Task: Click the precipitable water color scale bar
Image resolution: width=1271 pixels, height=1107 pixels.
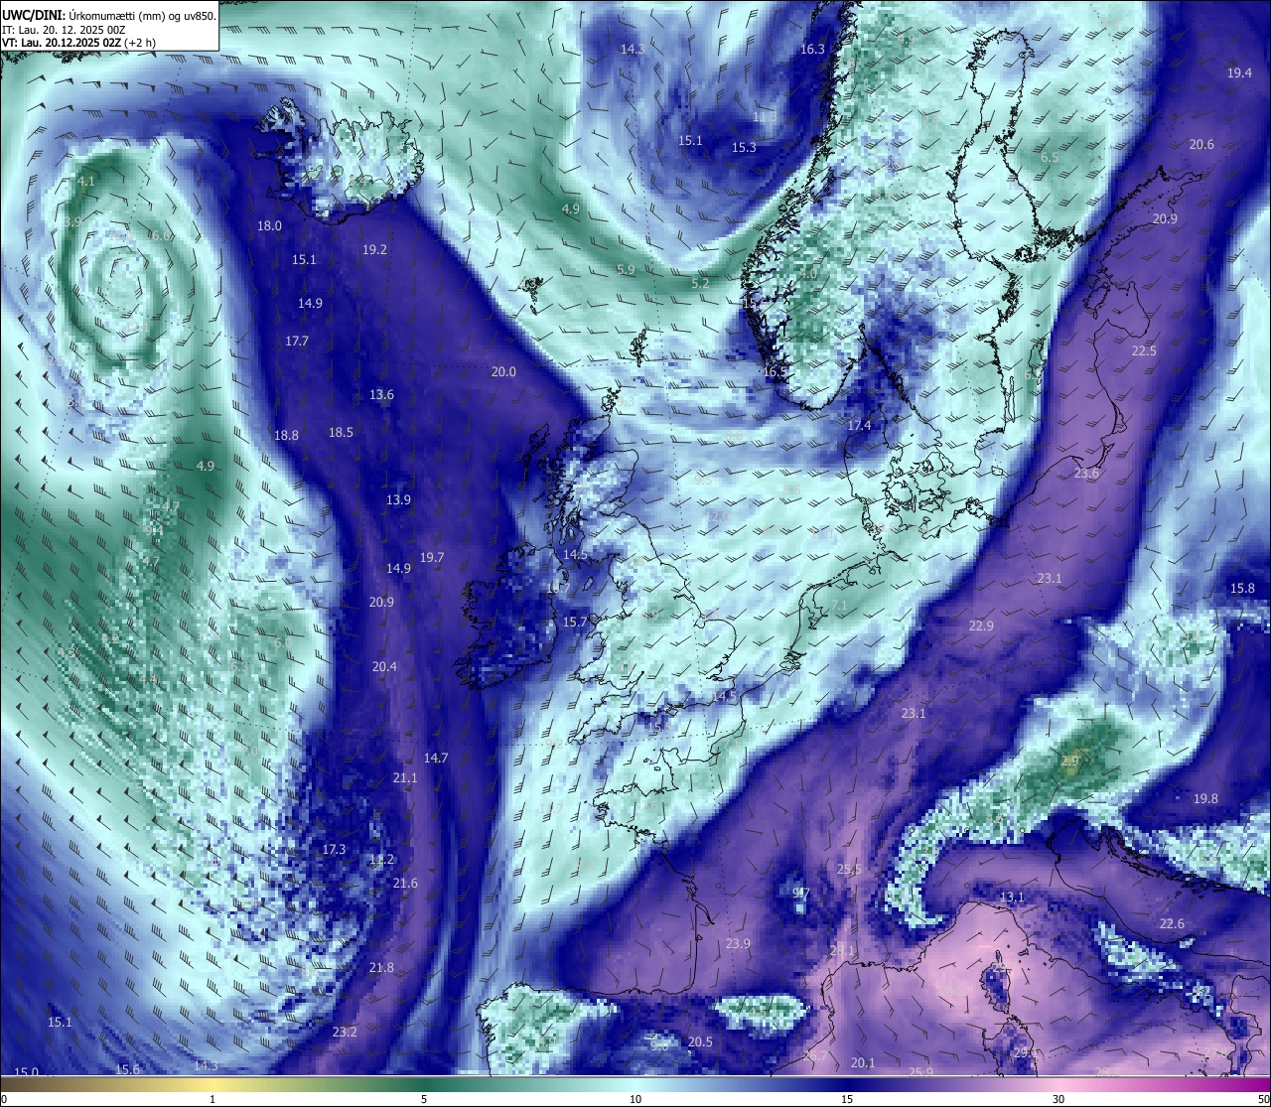Action: 635,1083
